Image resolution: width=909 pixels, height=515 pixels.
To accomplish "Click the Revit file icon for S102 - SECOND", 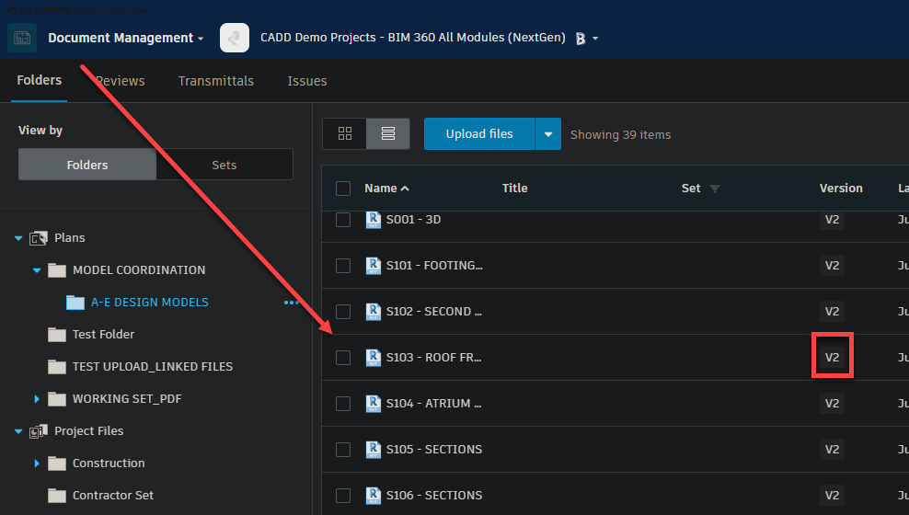I will 374,312.
